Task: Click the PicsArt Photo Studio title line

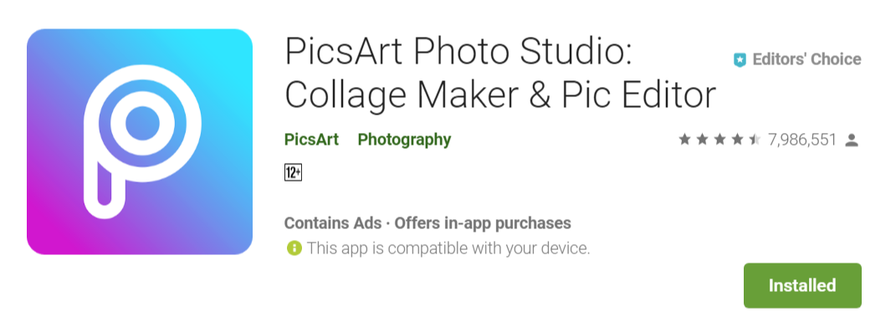Action: (x=458, y=52)
